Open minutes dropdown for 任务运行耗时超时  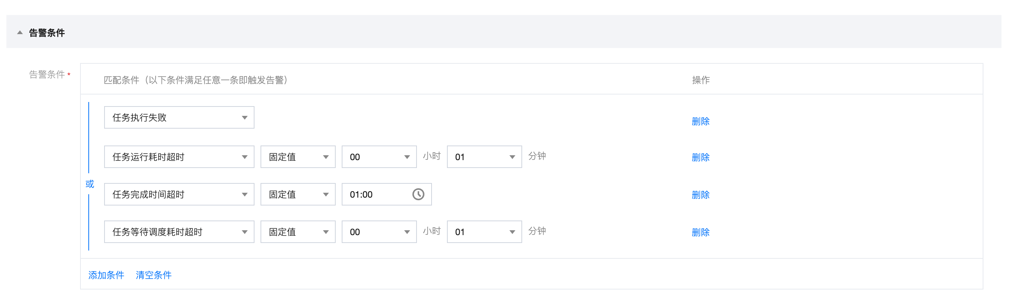pyautogui.click(x=484, y=157)
